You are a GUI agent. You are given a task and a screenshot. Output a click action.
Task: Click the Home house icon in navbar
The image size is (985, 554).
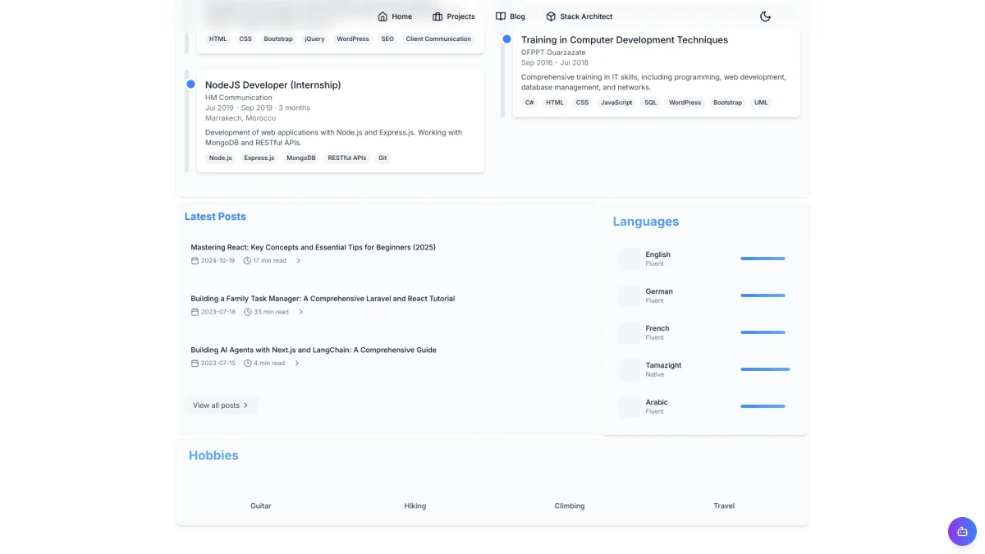383,16
